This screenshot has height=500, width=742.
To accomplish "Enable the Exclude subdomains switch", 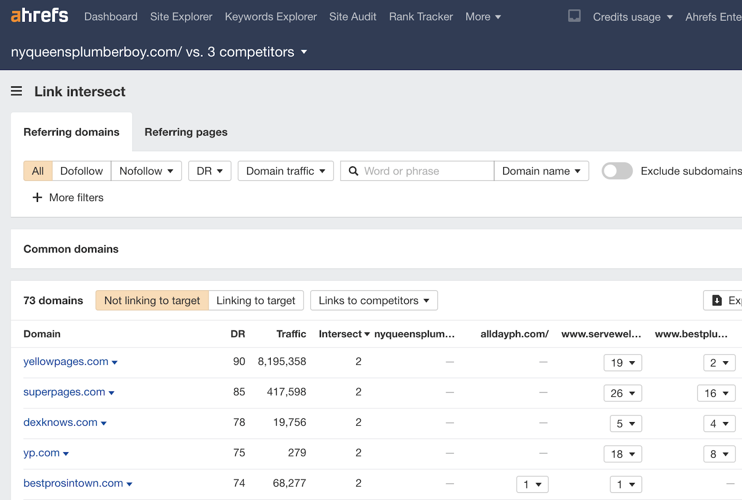I will [x=617, y=171].
